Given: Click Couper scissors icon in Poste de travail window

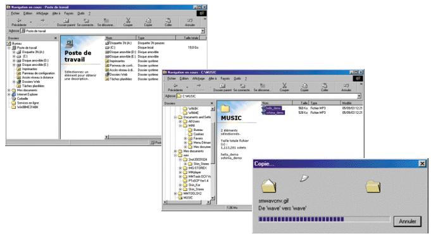Looking at the screenshot, I should [x=128, y=20].
